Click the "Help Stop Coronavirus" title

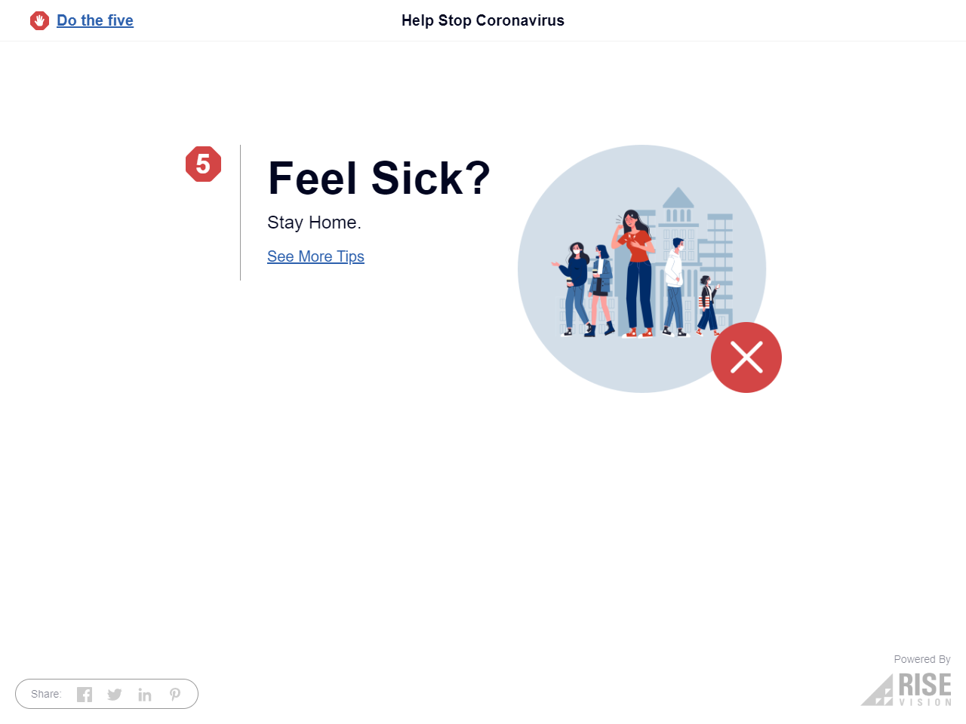pos(483,20)
